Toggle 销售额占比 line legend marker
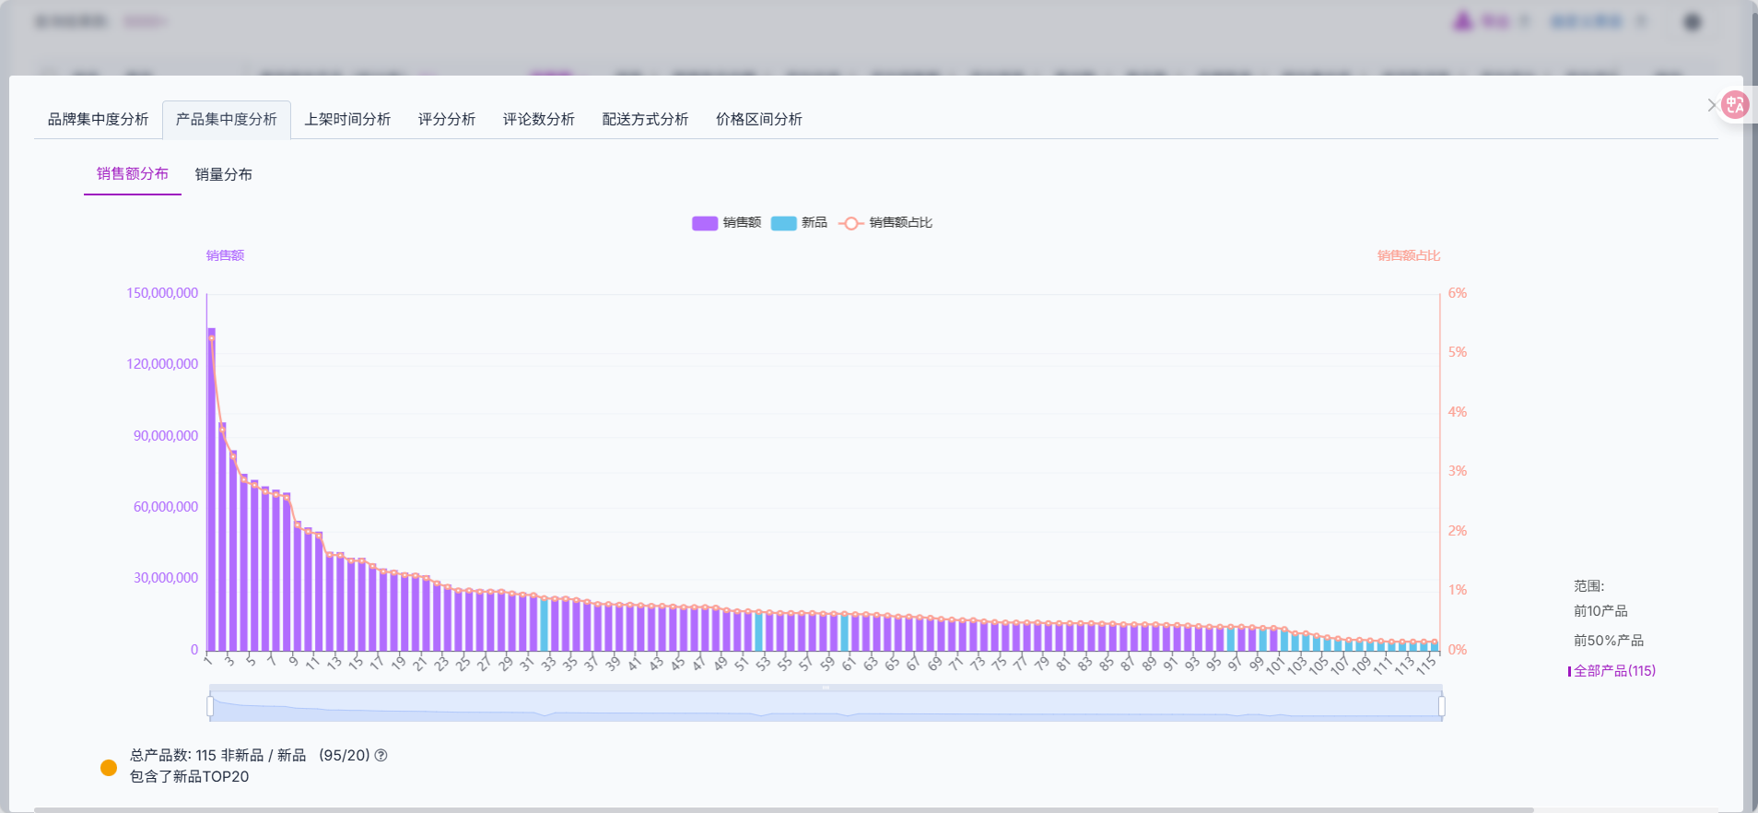Image resolution: width=1758 pixels, height=813 pixels. coord(850,223)
